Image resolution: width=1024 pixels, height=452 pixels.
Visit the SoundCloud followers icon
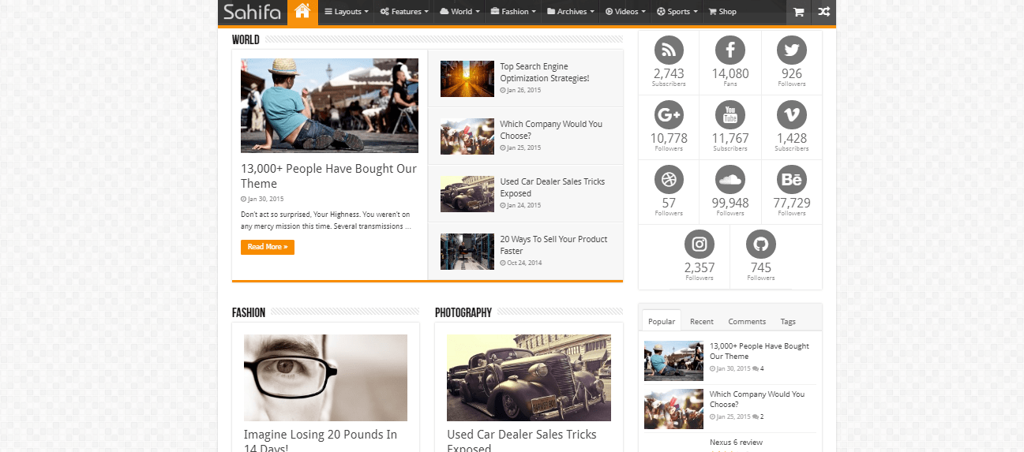[730, 180]
